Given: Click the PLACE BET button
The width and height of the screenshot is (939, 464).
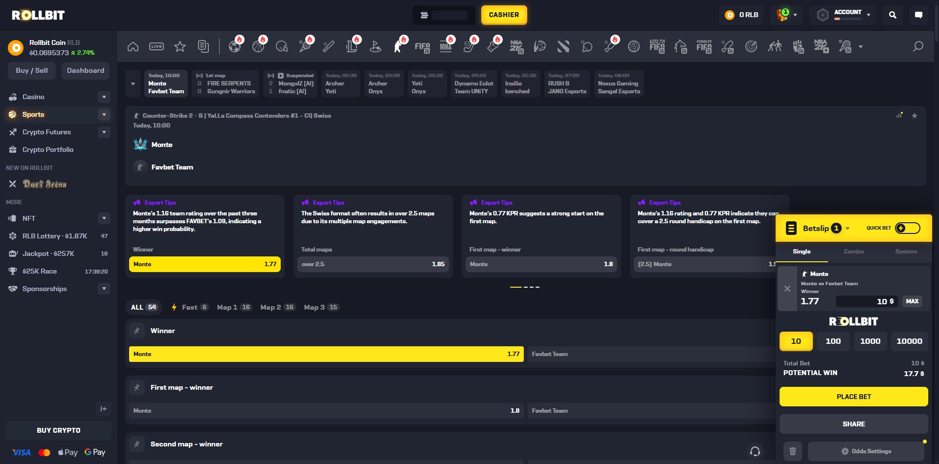Looking at the screenshot, I should coord(853,397).
